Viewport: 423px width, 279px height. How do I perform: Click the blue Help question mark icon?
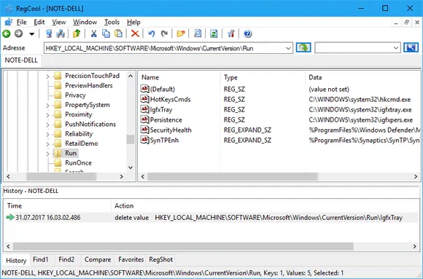tap(247, 34)
